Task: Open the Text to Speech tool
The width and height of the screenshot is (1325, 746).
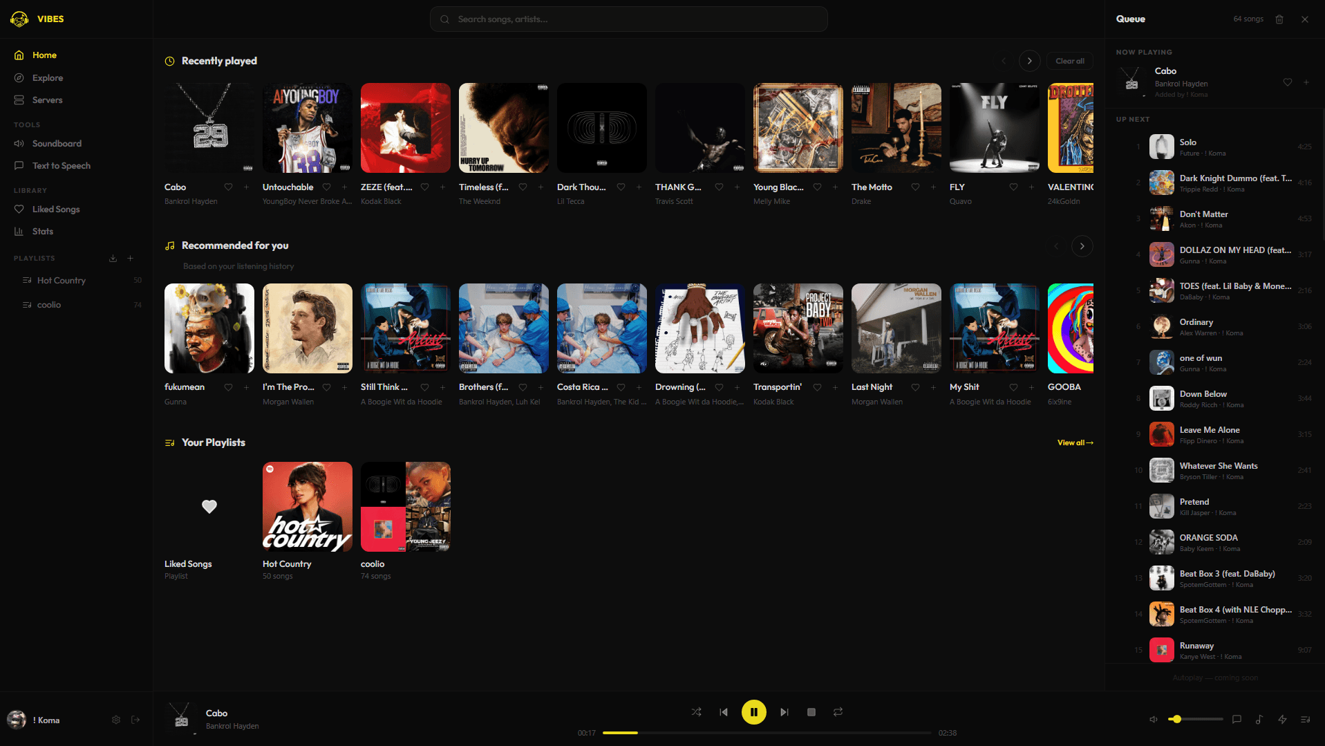Action: click(x=61, y=165)
